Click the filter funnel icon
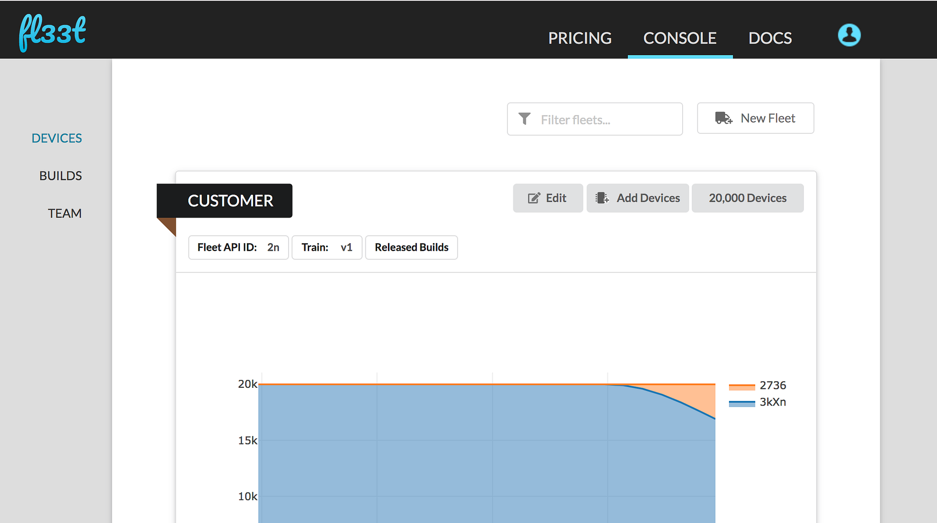 click(525, 119)
